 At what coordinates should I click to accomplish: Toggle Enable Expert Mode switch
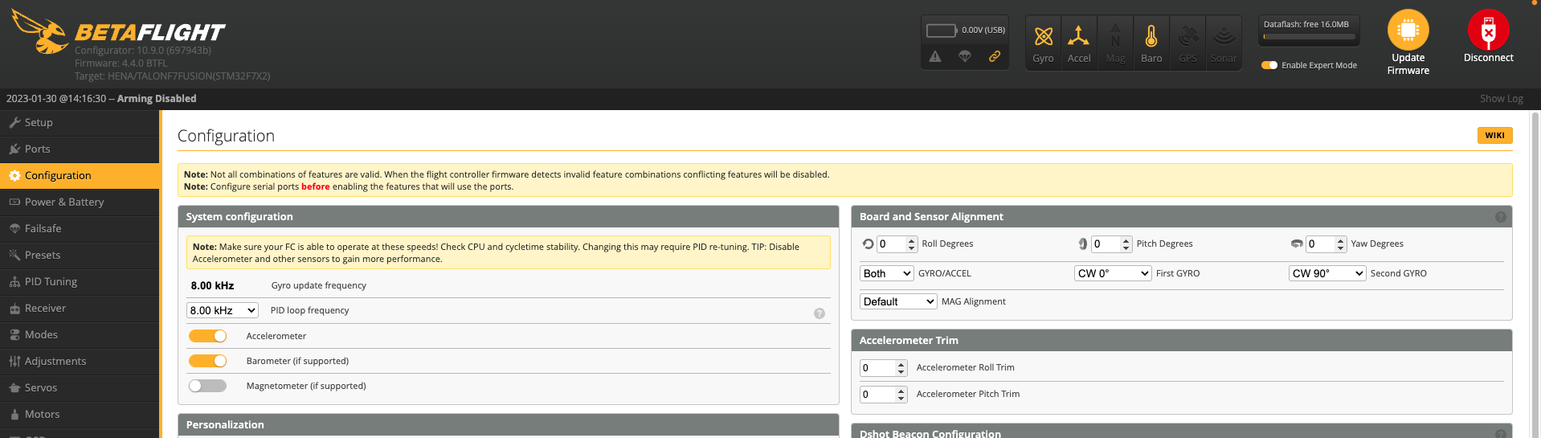(1269, 65)
